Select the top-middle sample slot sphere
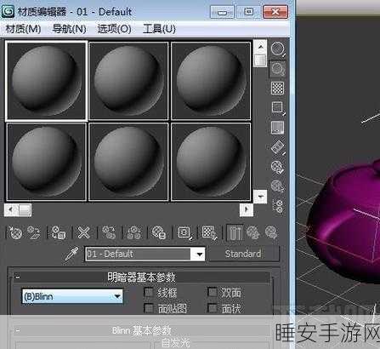Screen dimensions: 380x349 tap(128, 81)
